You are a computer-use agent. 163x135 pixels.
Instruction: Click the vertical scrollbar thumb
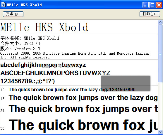[160, 54]
